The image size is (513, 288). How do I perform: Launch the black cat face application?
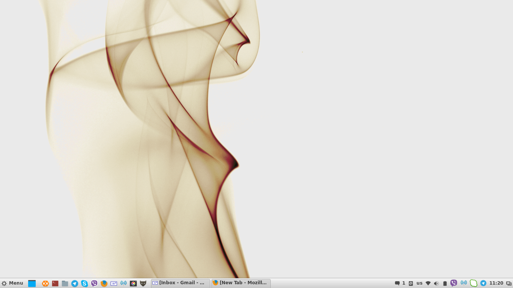[x=143, y=283]
